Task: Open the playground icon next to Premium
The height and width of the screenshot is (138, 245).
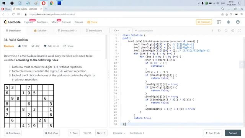Action: click(x=219, y=22)
